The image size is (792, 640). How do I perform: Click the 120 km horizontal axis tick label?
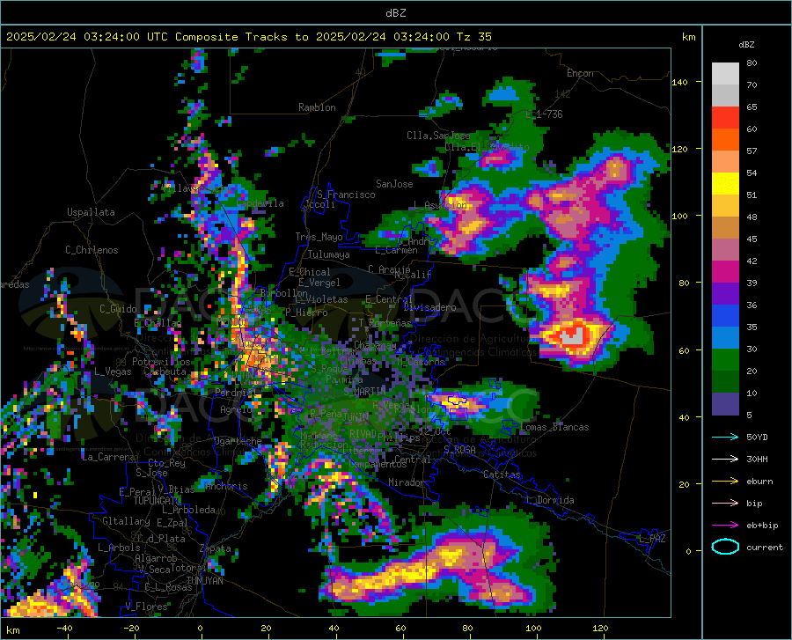[x=600, y=628]
